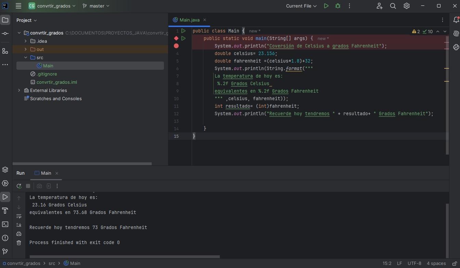460x268 pixels.
Task: Open the Structure tool window
Action: click(x=5, y=51)
